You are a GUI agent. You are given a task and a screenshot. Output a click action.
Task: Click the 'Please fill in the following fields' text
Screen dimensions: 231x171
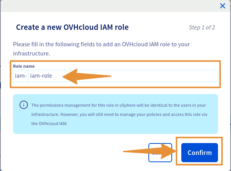101,49
